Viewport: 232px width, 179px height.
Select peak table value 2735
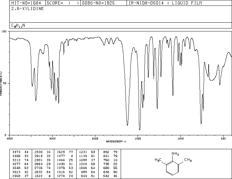click(39, 168)
